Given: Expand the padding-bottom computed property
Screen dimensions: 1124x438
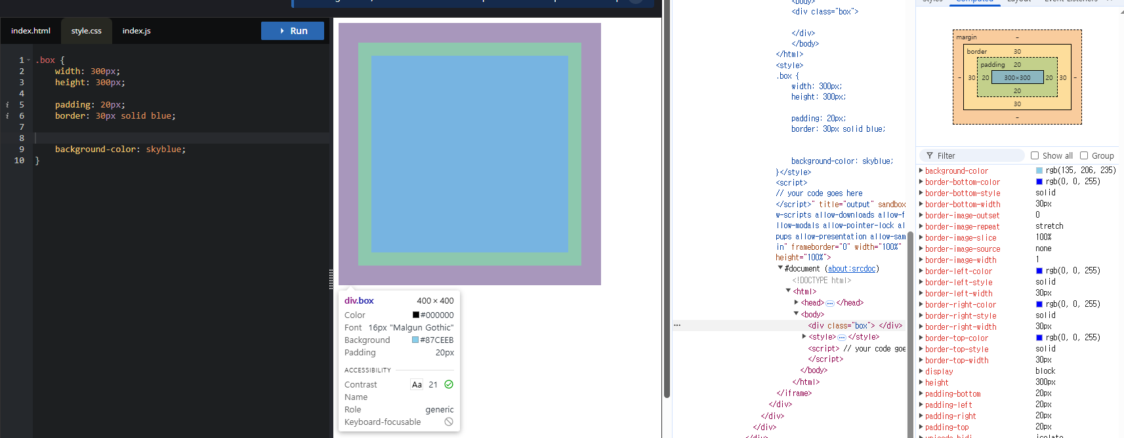Looking at the screenshot, I should click(921, 393).
